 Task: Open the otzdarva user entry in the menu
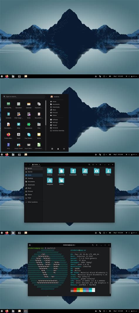[x=55, y=97]
